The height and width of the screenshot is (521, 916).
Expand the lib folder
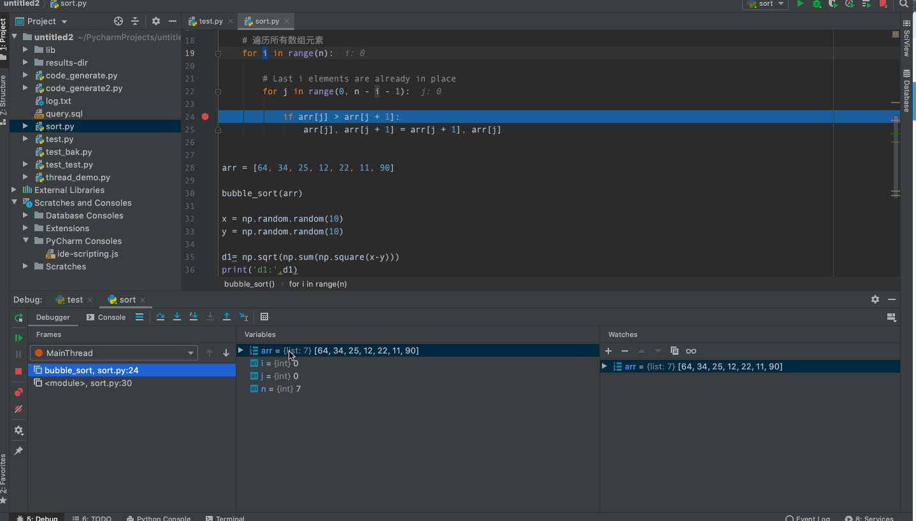tap(25, 50)
